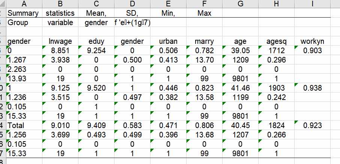Pick the cell showing 2.263
340x164 pixels.
click(24, 69)
